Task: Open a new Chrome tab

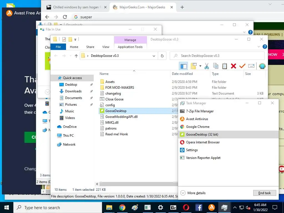Action: (x=182, y=7)
